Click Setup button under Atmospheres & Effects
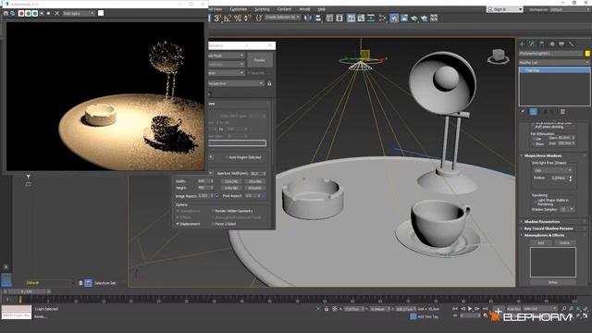 (553, 282)
